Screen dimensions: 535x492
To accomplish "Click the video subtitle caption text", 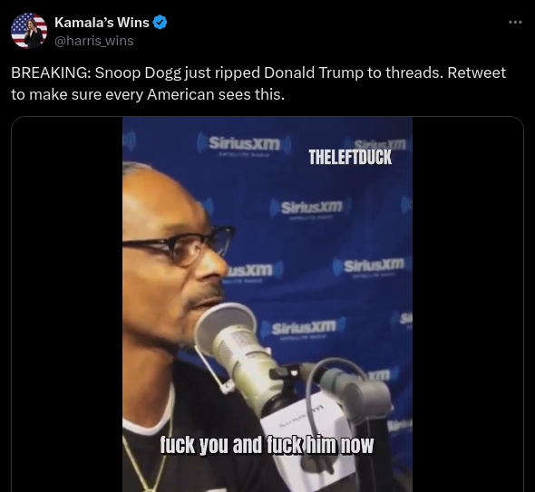I will pos(267,445).
